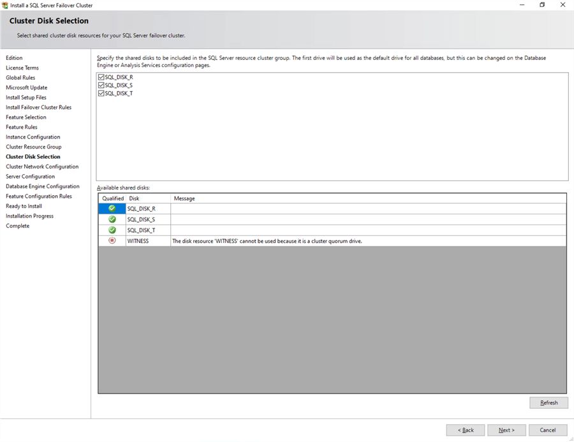Viewport: 574px width, 442px height.
Task: Select the SQL_DISK_S cell in the shared disks table
Action: 148,219
